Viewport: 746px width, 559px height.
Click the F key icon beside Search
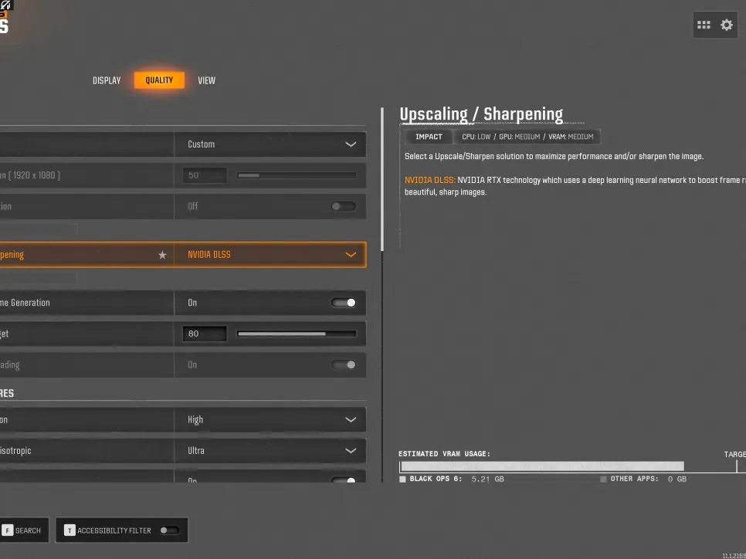8,530
